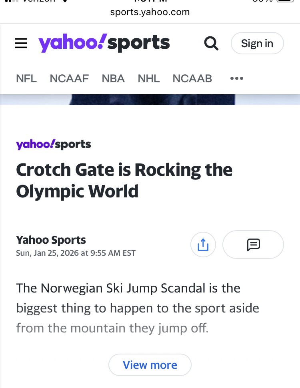Screen dimensions: 300x388
Task: Tap the sports.yahoo.com address bar
Action: click(x=150, y=12)
